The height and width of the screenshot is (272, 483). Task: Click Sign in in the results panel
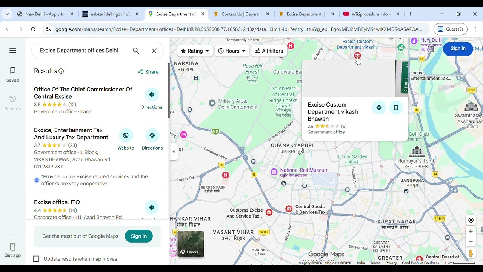pos(139,236)
